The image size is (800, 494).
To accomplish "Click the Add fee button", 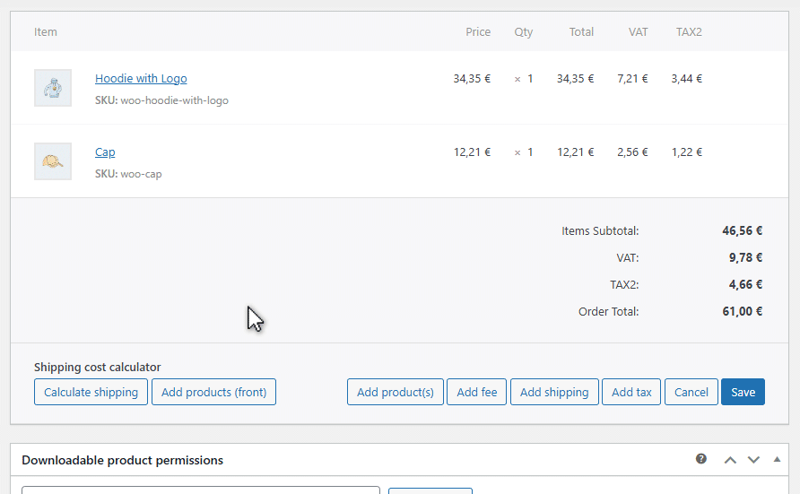I will [476, 392].
